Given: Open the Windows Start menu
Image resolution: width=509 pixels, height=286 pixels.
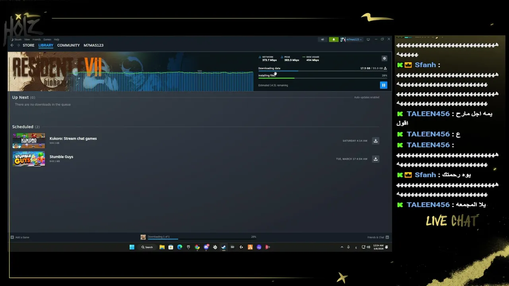Looking at the screenshot, I should 132,247.
